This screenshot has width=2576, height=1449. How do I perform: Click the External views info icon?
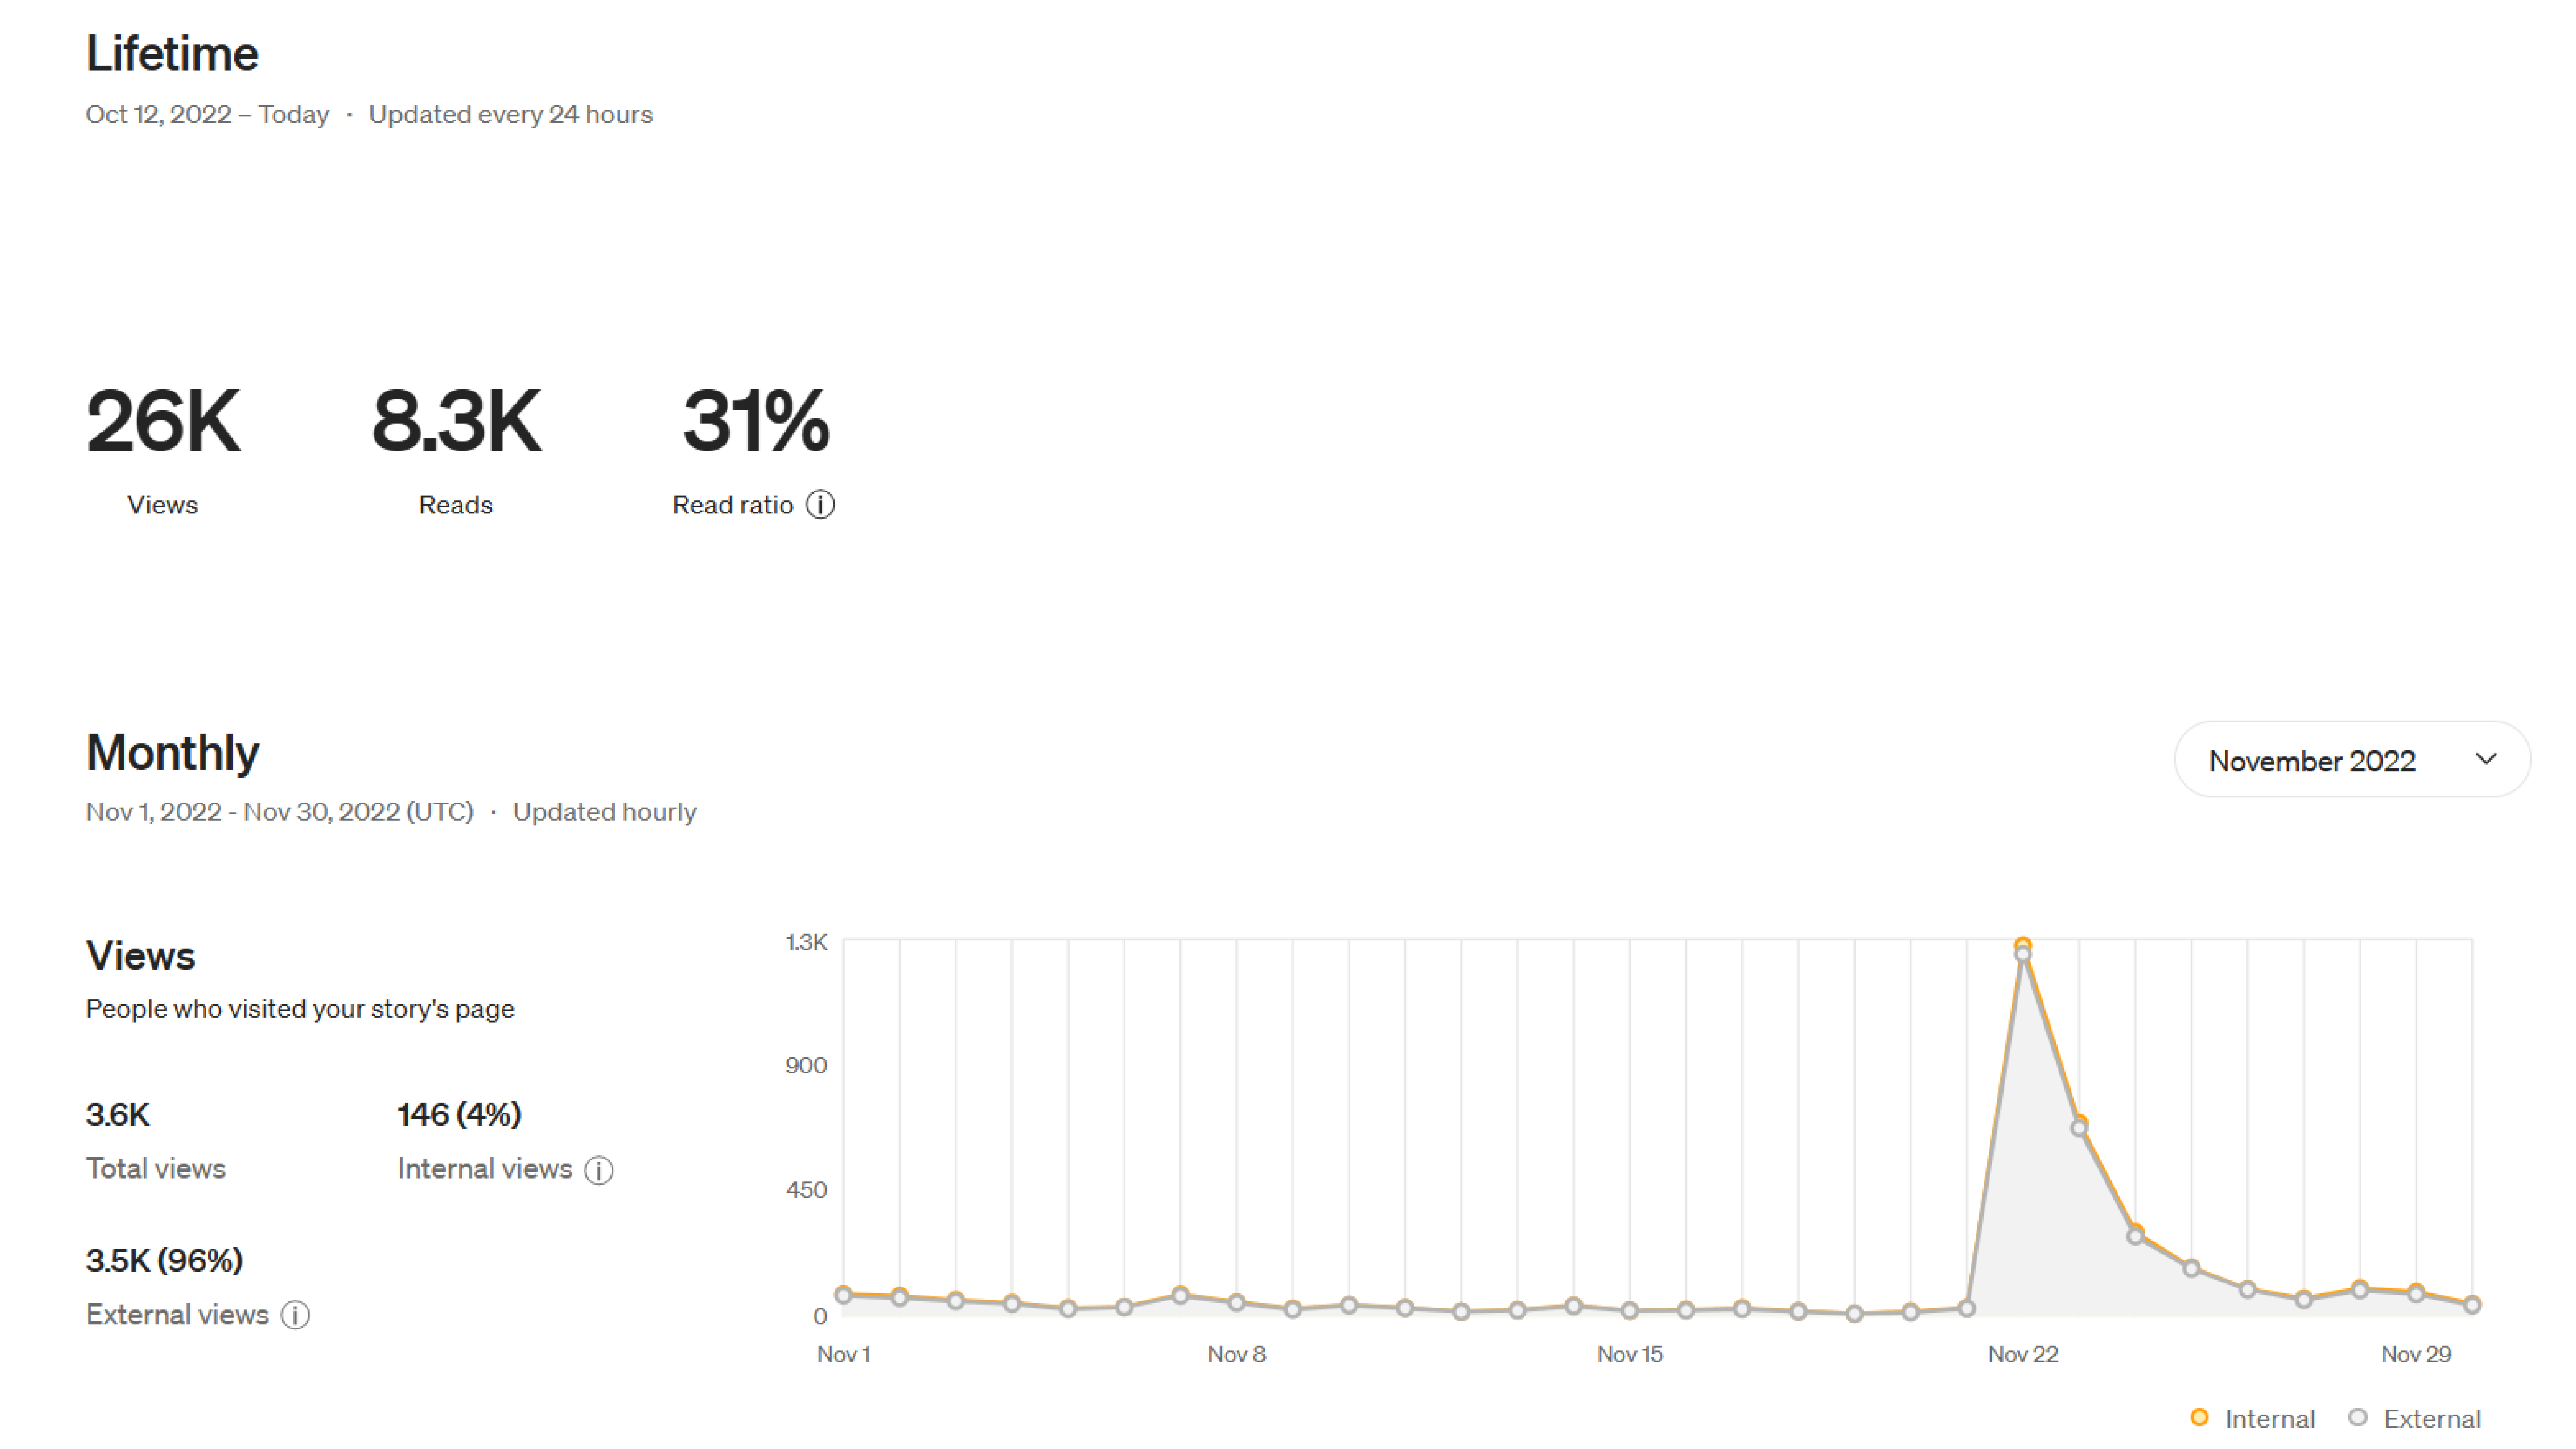tap(295, 1315)
